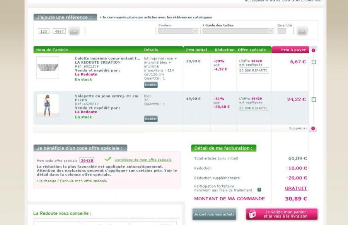
Task: Select checkbox for Salopette en jean item
Action: click(x=314, y=99)
